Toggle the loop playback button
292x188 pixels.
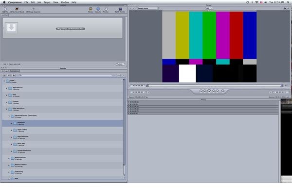pos(222,91)
